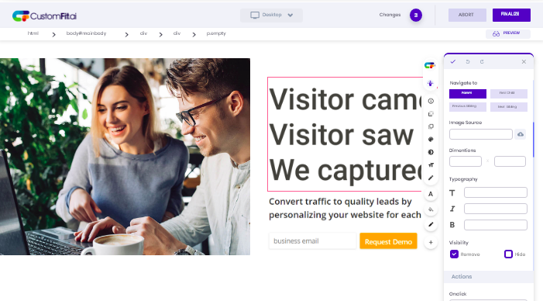Click the CustomFit logo icon atop side toolbar
Image resolution: width=543 pixels, height=301 pixels.
click(430, 65)
